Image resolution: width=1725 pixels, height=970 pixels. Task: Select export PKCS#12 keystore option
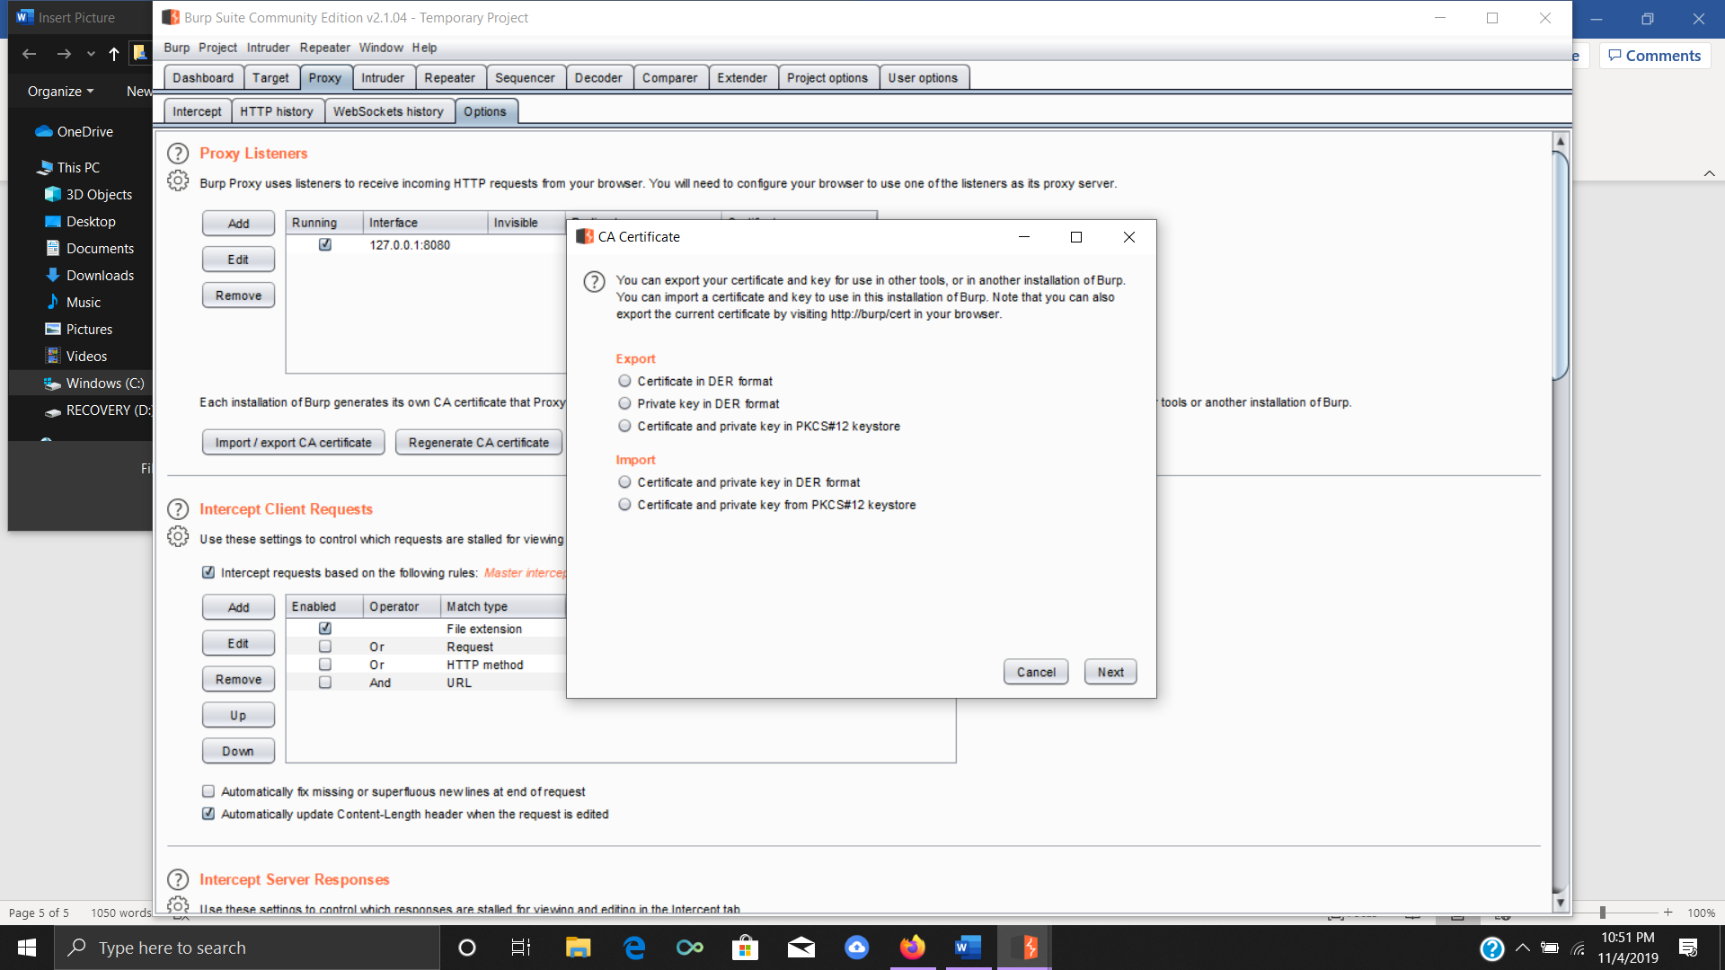[x=624, y=426]
